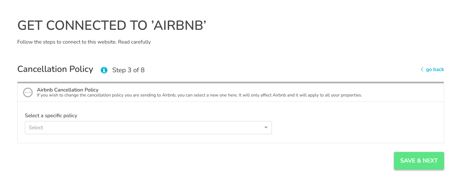Click the 'Select' placeholder text

coord(36,127)
